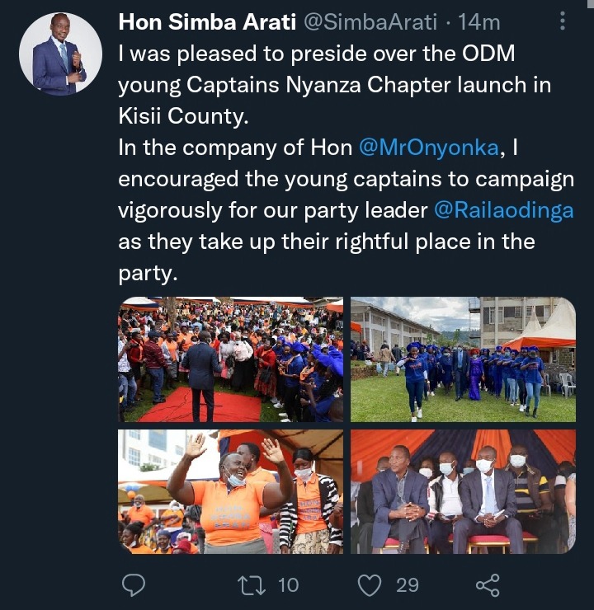594x610 pixels.
Task: Open the share icon
Action: click(488, 585)
